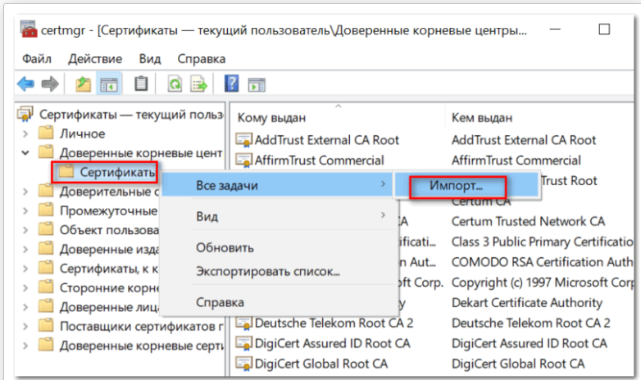This screenshot has width=641, height=380.
Task: Click the Show/Hide action pane icon
Action: point(257,84)
